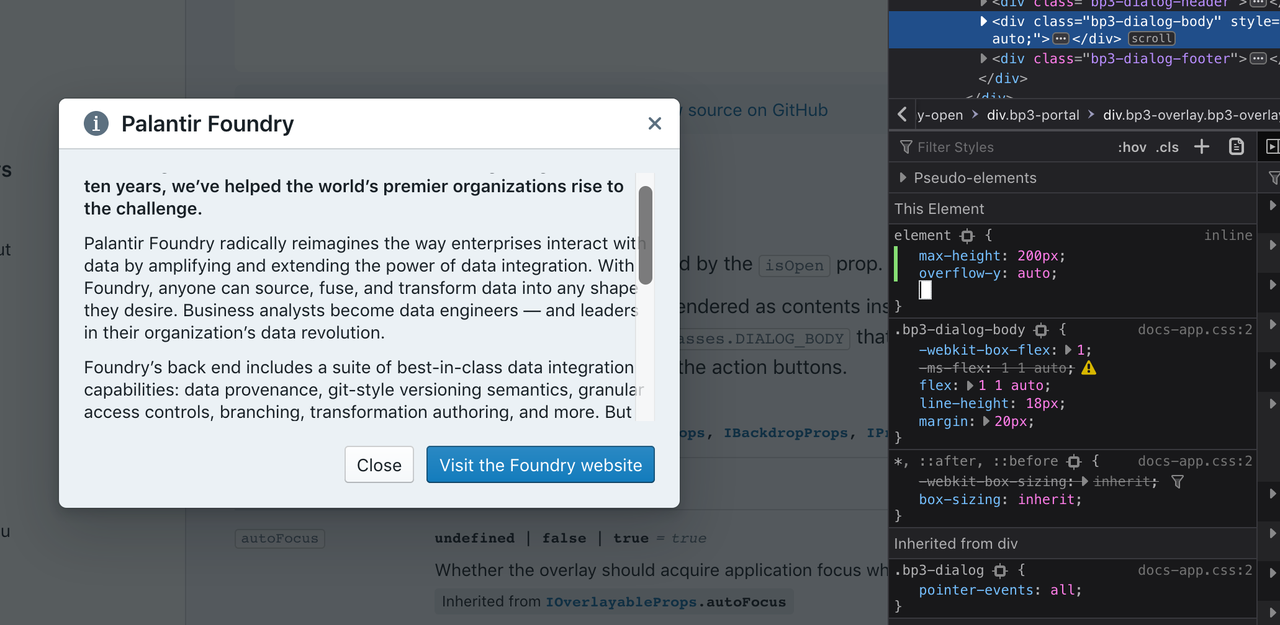The width and height of the screenshot is (1280, 625).
Task: Click the Filter Styles funnel icon
Action: coord(906,147)
